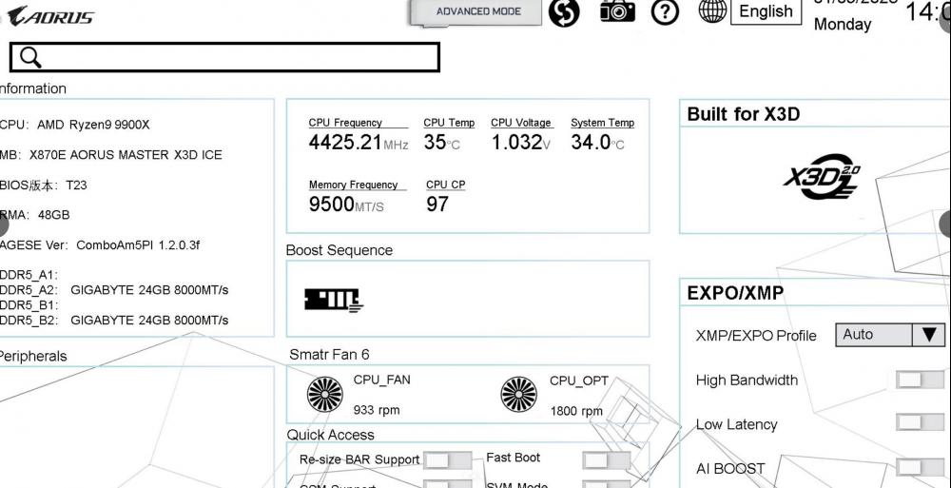Click the X3D 2.0 logo
Image resolution: width=951 pixels, height=488 pixels.
822,177
